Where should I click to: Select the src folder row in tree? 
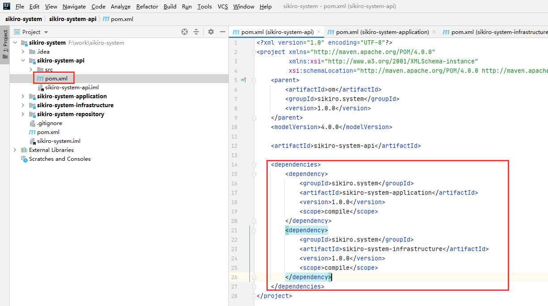point(119,70)
